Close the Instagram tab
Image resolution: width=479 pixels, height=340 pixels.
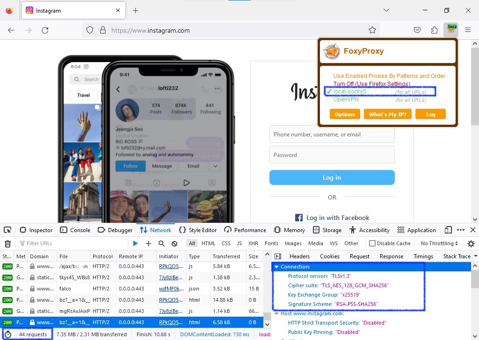coord(118,10)
